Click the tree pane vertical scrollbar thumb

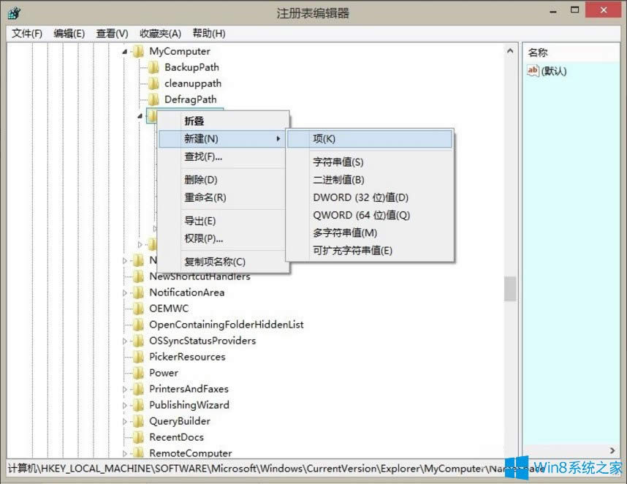[x=509, y=288]
